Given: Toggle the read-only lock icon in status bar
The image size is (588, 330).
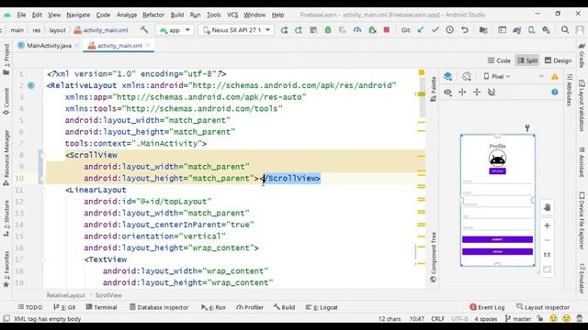Looking at the screenshot, I should pos(540,319).
